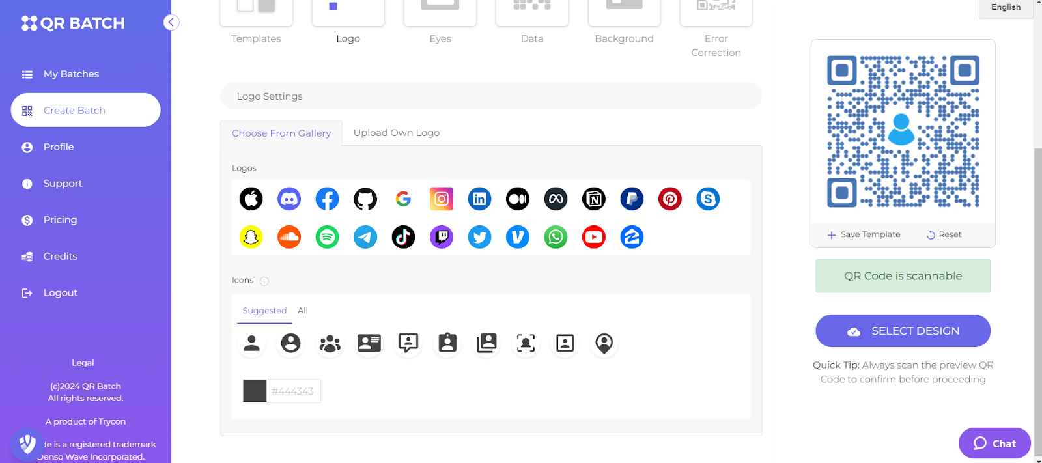The width and height of the screenshot is (1042, 463).
Task: Select the Google logo
Action: pos(403,199)
